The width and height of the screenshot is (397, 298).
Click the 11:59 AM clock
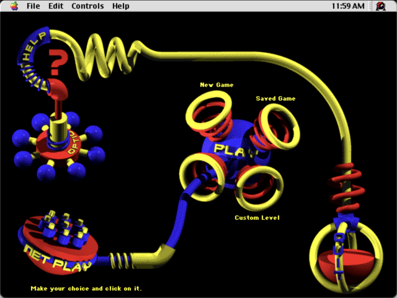348,6
